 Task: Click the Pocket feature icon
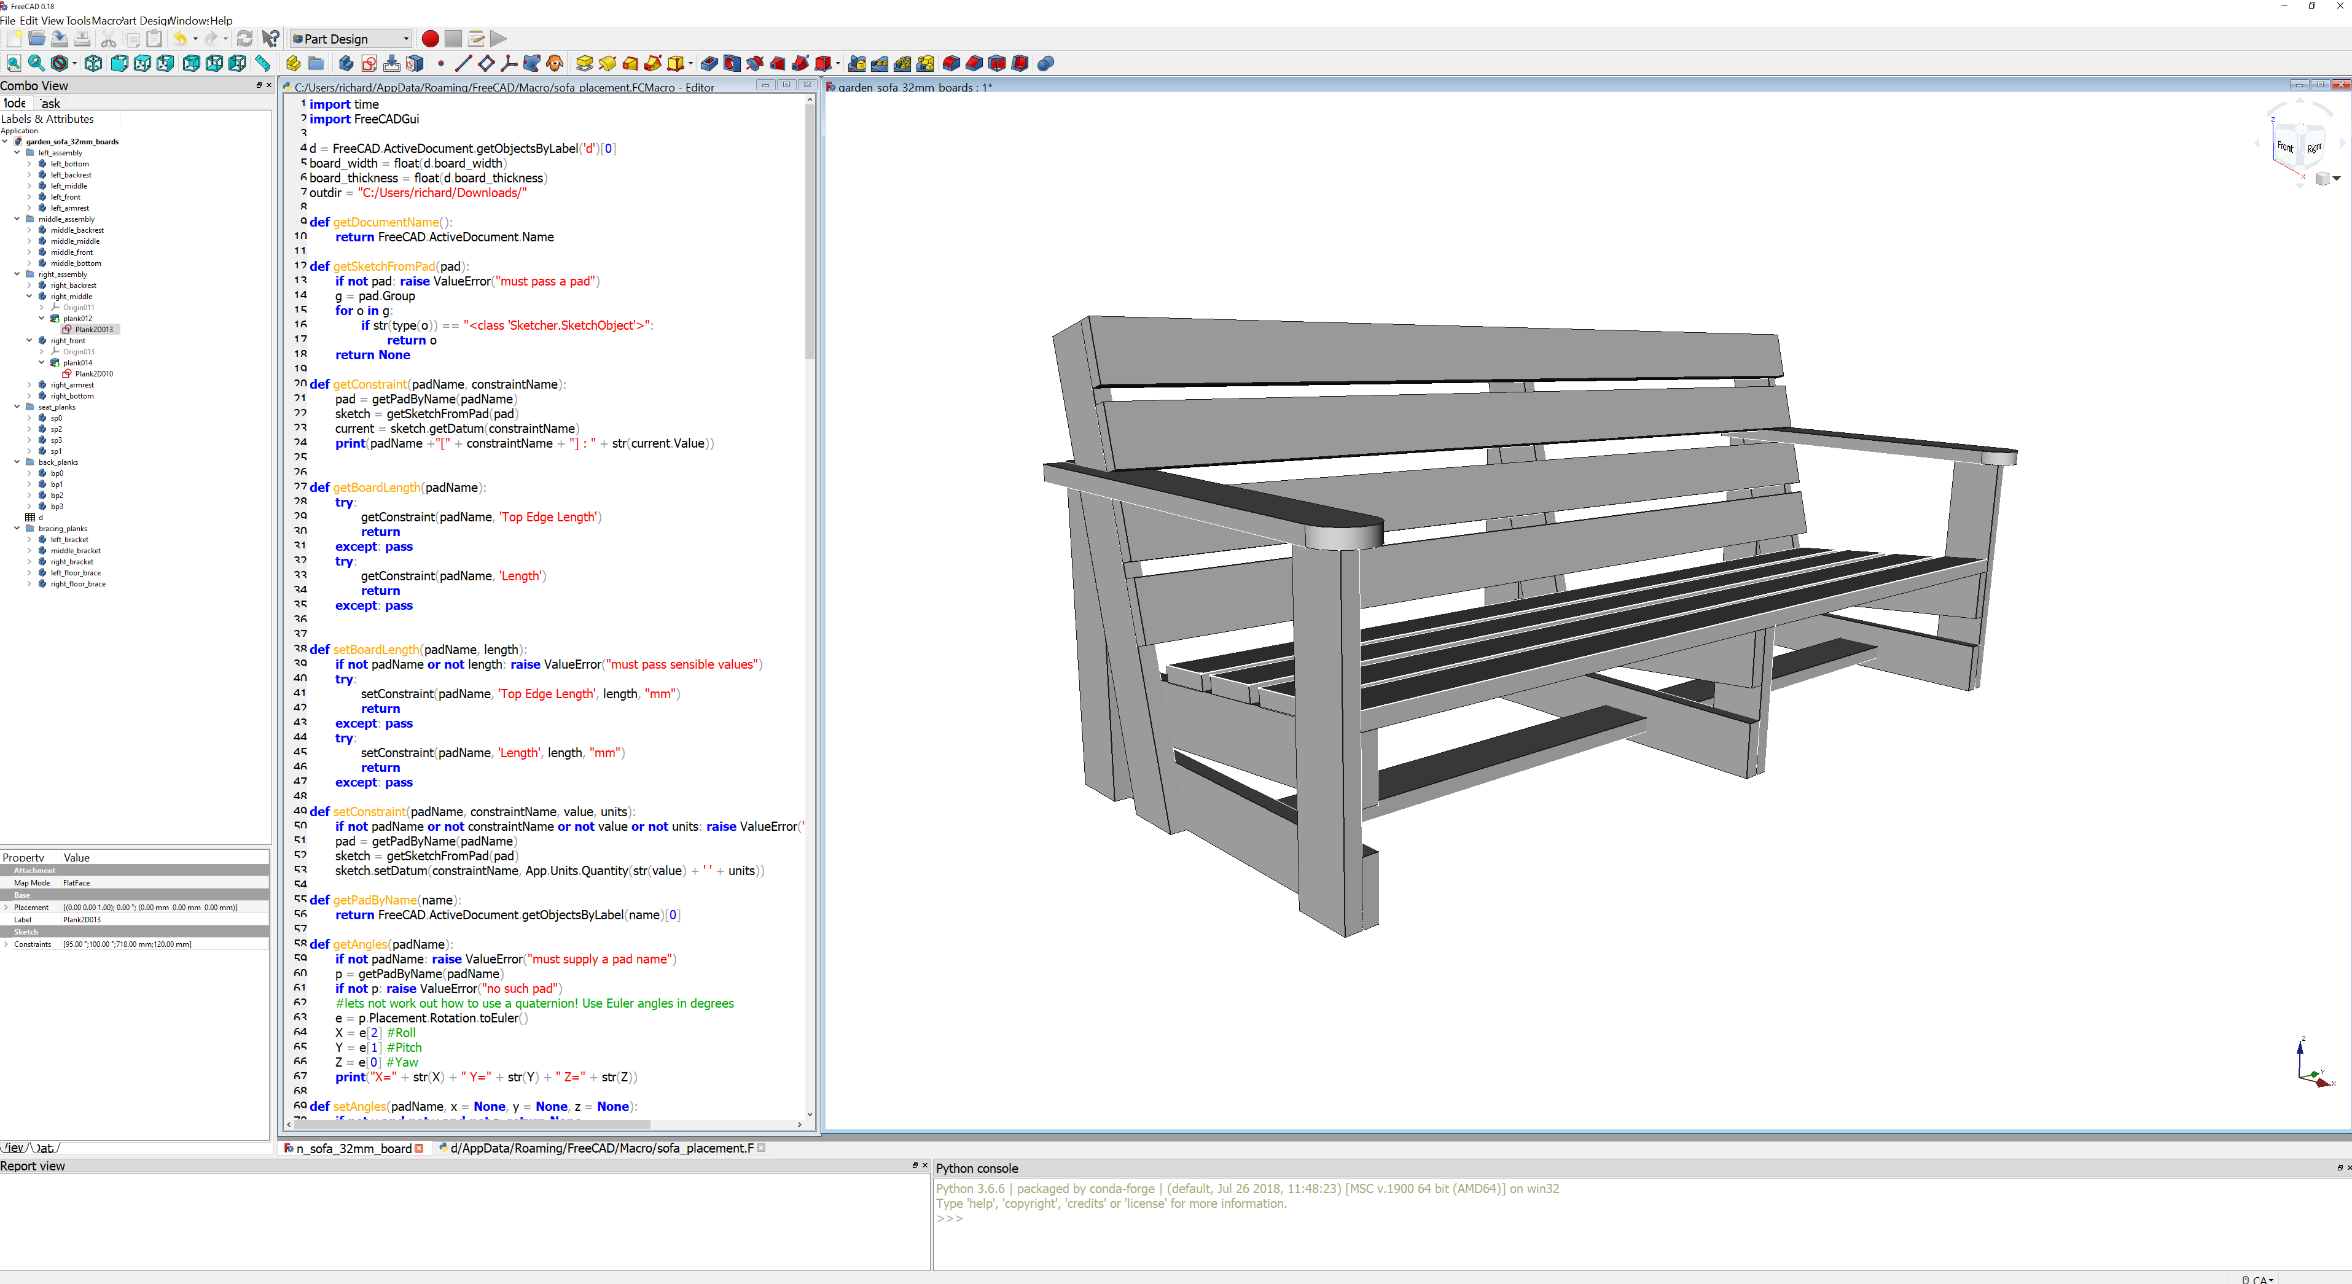(709, 63)
